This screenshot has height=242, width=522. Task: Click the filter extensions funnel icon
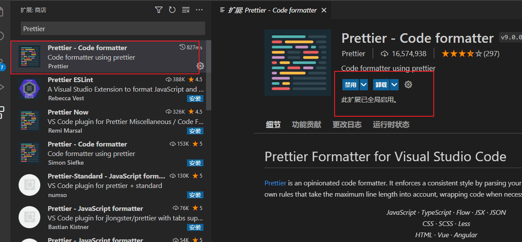point(159,10)
